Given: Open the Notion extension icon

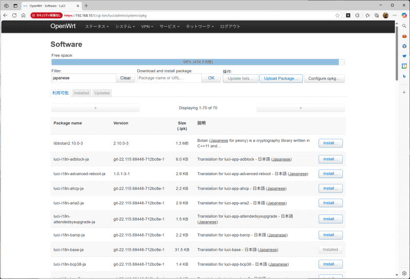Looking at the screenshot, I should [x=348, y=15].
